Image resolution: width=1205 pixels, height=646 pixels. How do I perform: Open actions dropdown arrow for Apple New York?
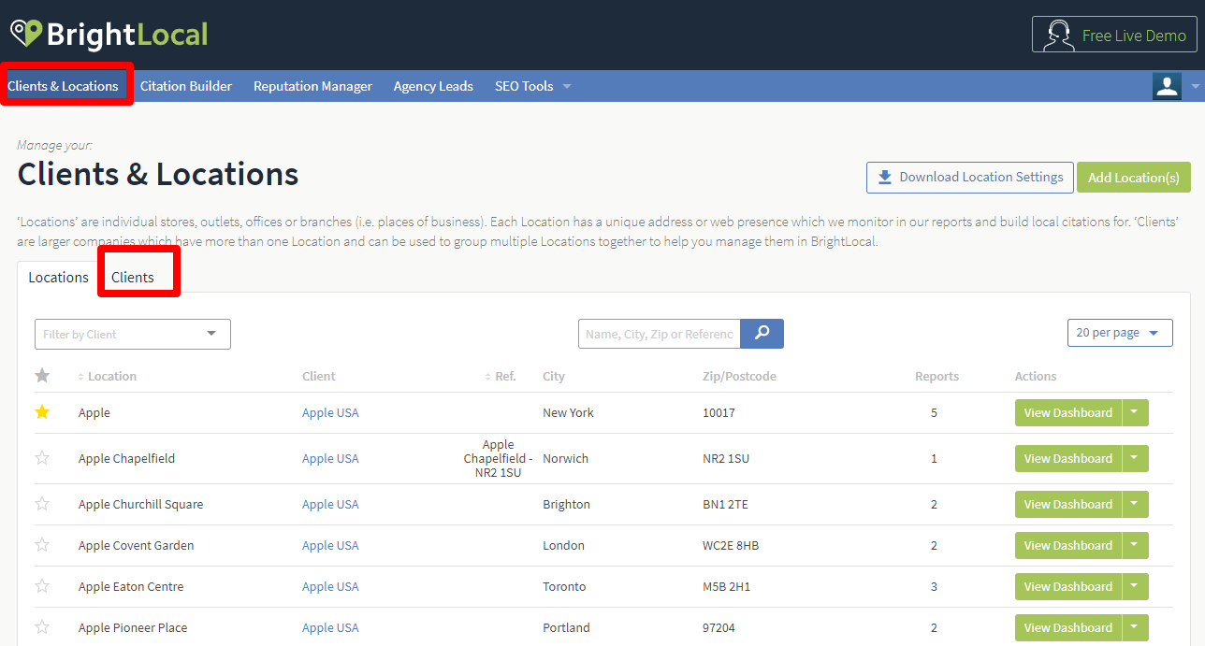pyautogui.click(x=1135, y=412)
